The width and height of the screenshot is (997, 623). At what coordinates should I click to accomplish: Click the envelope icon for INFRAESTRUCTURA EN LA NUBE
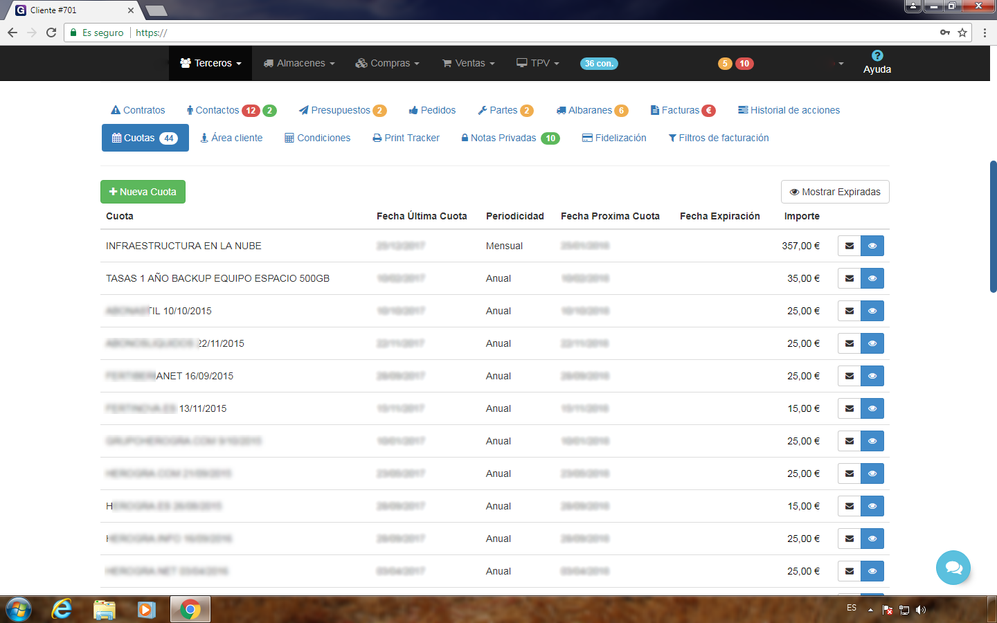(x=849, y=246)
